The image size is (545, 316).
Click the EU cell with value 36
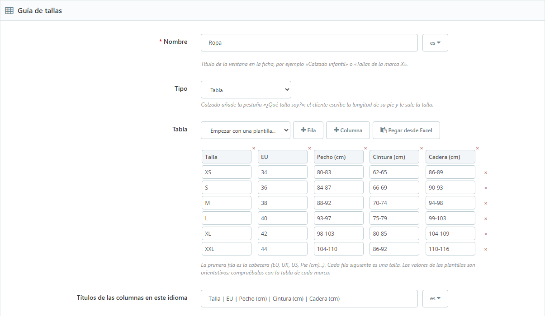(283, 187)
